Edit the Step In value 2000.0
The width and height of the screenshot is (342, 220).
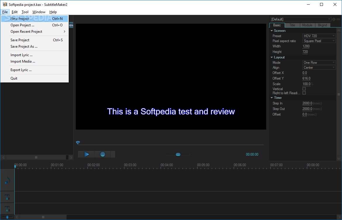(x=307, y=103)
